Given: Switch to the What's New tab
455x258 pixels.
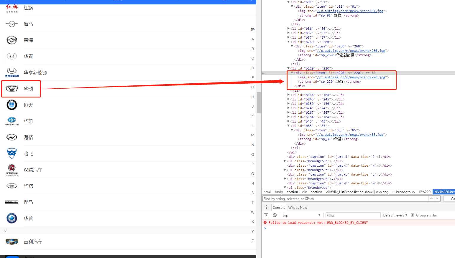Looking at the screenshot, I should click(298, 207).
